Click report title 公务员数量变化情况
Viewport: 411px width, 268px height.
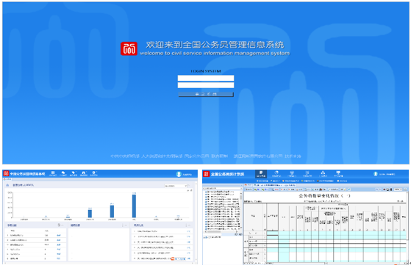324,195
